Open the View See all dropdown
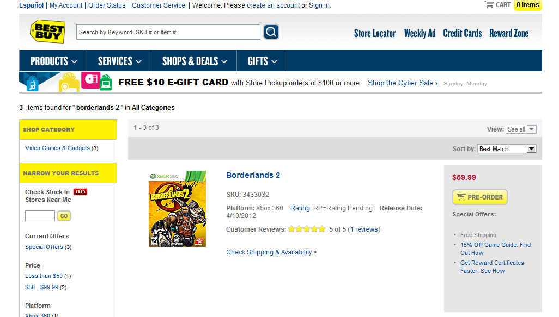The height and width of the screenshot is (317, 559). [521, 129]
